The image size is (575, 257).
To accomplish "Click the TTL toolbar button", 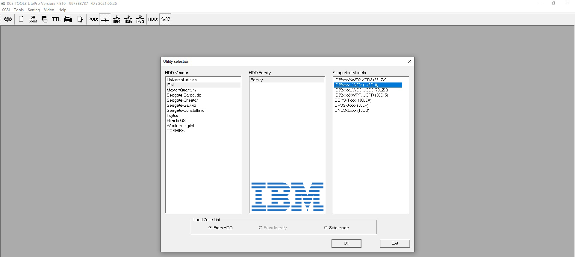I will [56, 19].
